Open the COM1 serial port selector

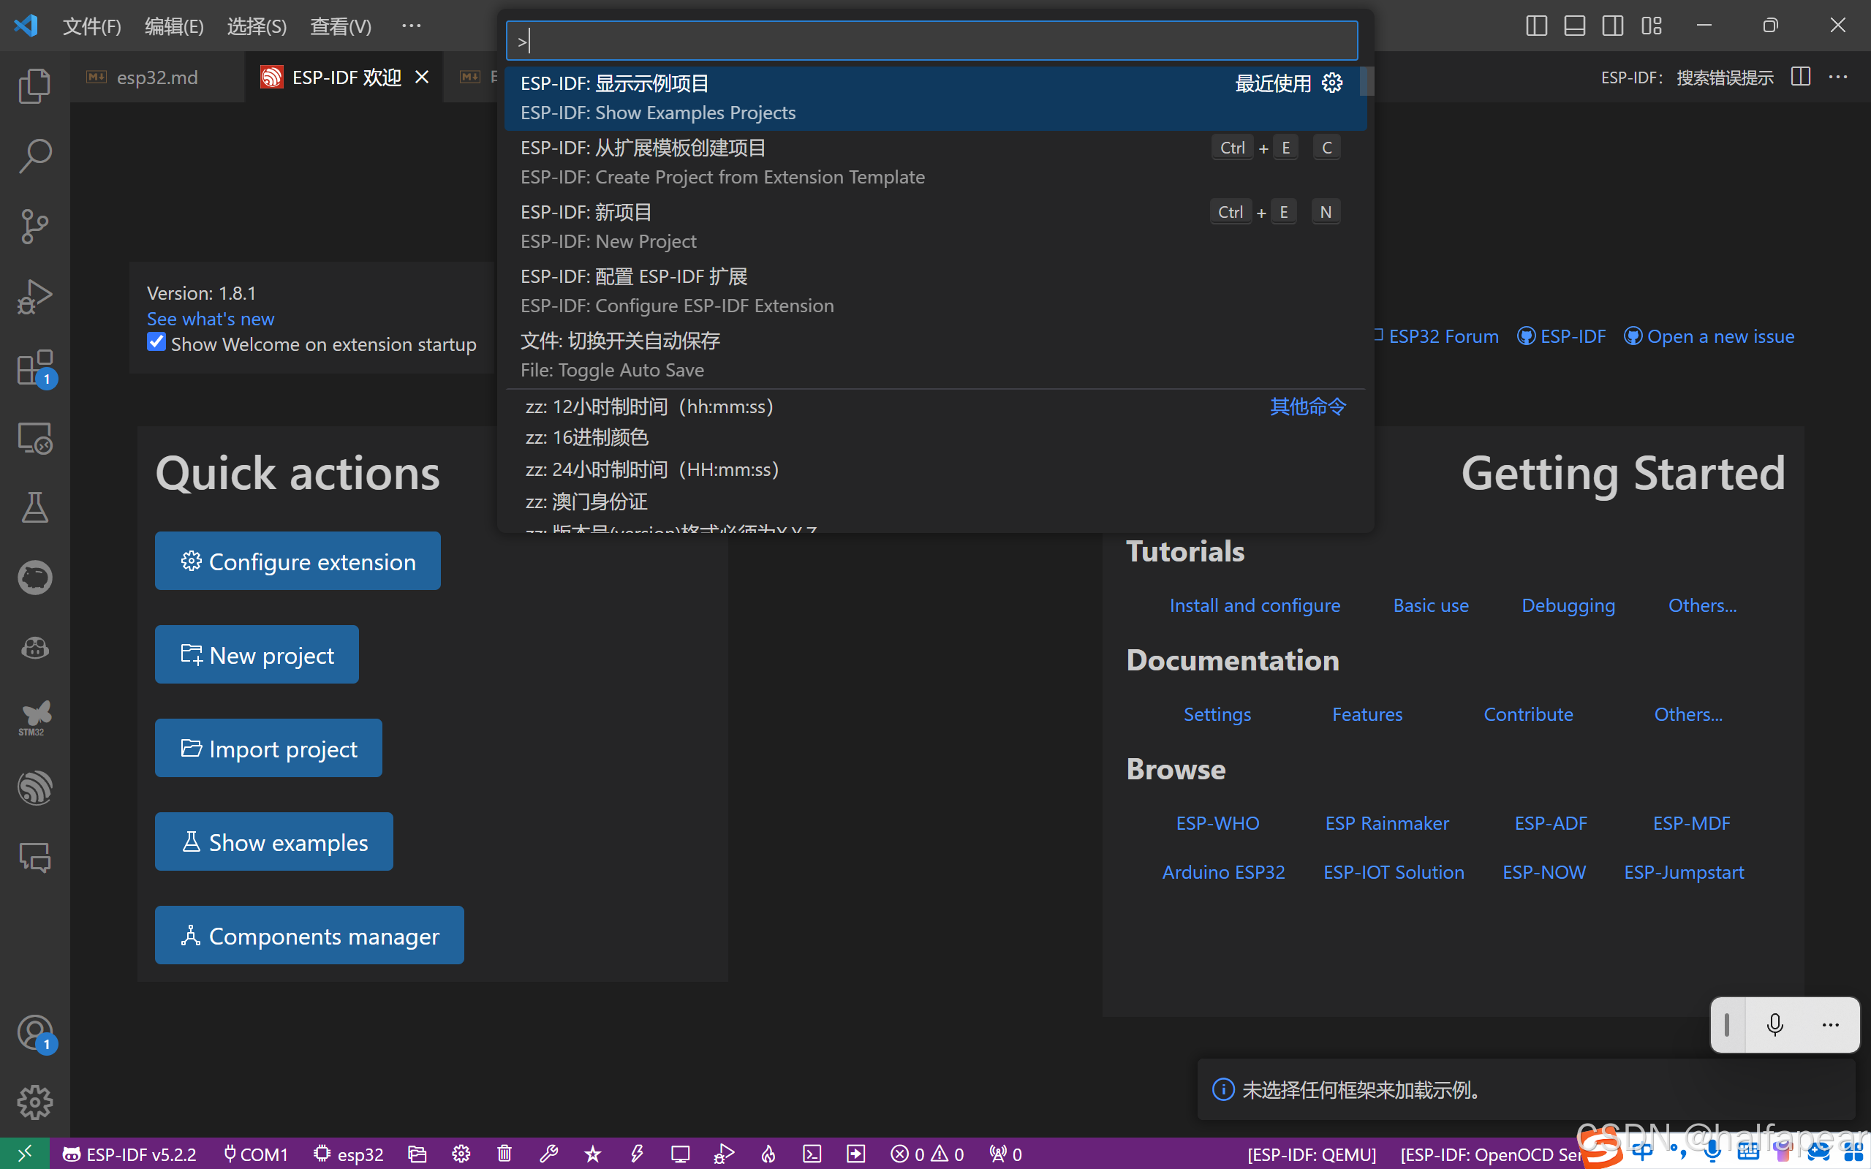(255, 1154)
